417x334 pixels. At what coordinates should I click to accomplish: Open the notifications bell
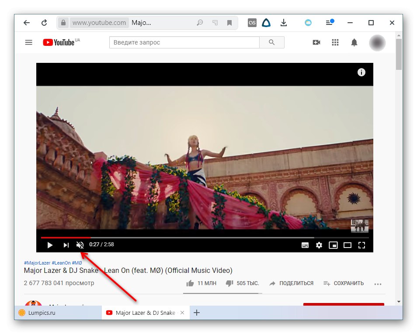[x=354, y=42]
